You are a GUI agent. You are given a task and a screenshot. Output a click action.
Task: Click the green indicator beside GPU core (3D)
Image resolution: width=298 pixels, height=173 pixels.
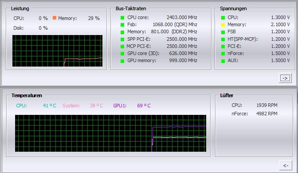[x=122, y=54]
